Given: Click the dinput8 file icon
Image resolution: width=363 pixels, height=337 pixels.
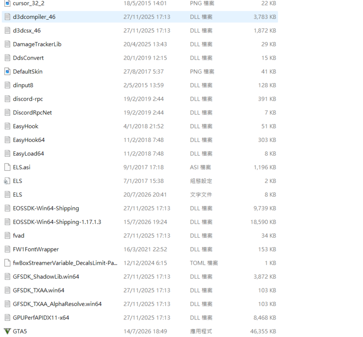Looking at the screenshot, I should tap(7, 85).
